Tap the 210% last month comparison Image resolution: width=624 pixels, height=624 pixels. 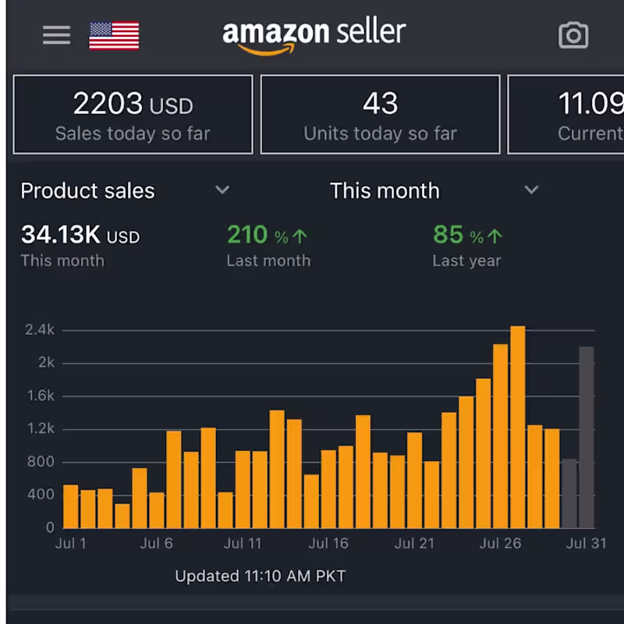tap(257, 235)
